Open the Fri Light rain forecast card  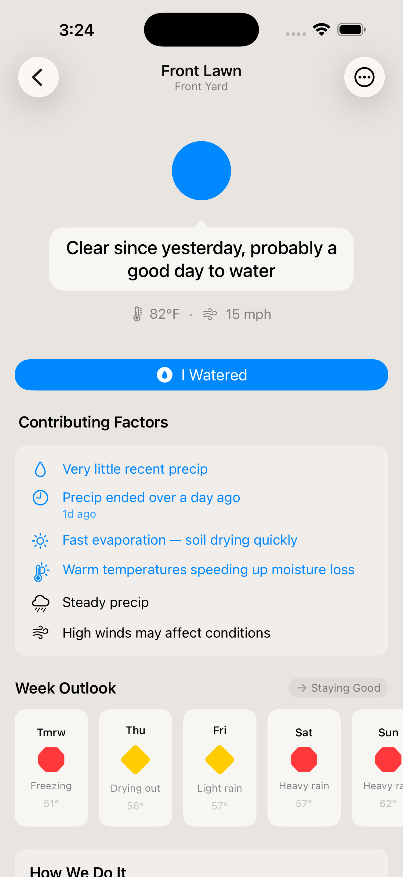click(220, 768)
